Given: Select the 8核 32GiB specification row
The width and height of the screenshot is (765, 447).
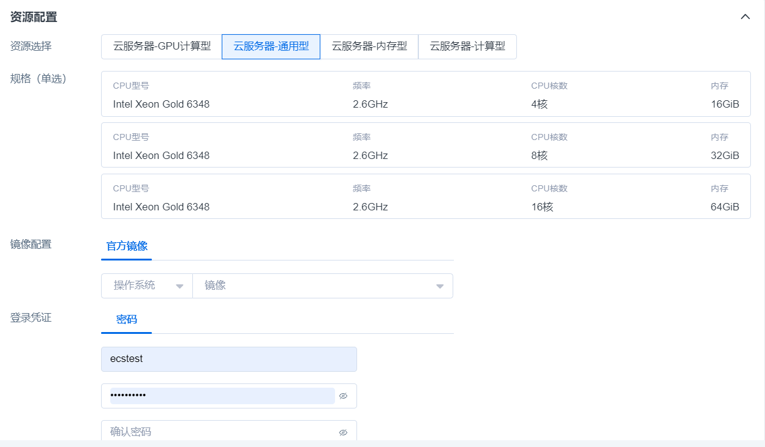Looking at the screenshot, I should click(425, 146).
